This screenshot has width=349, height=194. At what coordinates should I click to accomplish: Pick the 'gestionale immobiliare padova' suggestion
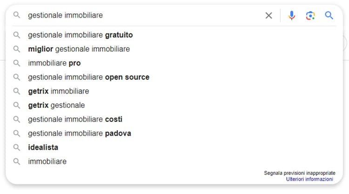[174, 134]
